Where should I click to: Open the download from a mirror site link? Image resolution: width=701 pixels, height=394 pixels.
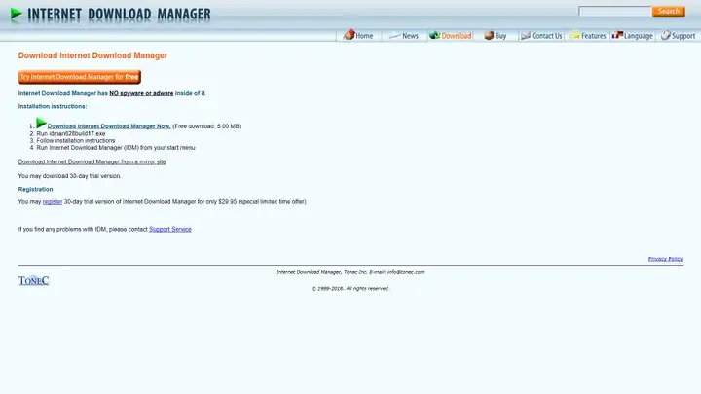click(92, 161)
